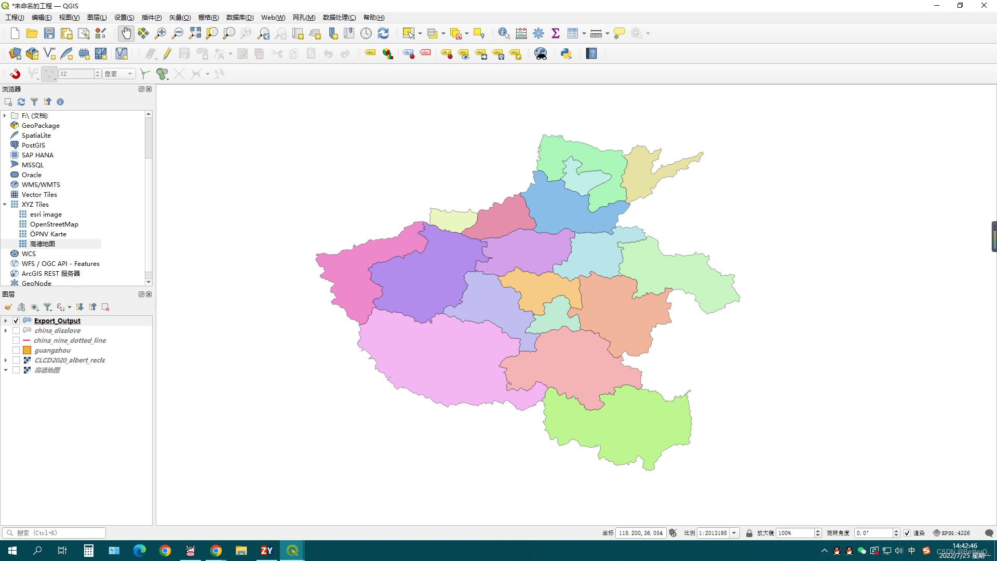This screenshot has width=997, height=561.
Task: Click the Zoom Full extent icon
Action: click(x=195, y=33)
